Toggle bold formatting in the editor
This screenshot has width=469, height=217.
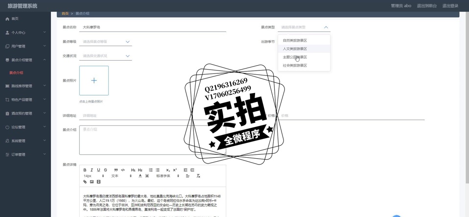coord(85,170)
